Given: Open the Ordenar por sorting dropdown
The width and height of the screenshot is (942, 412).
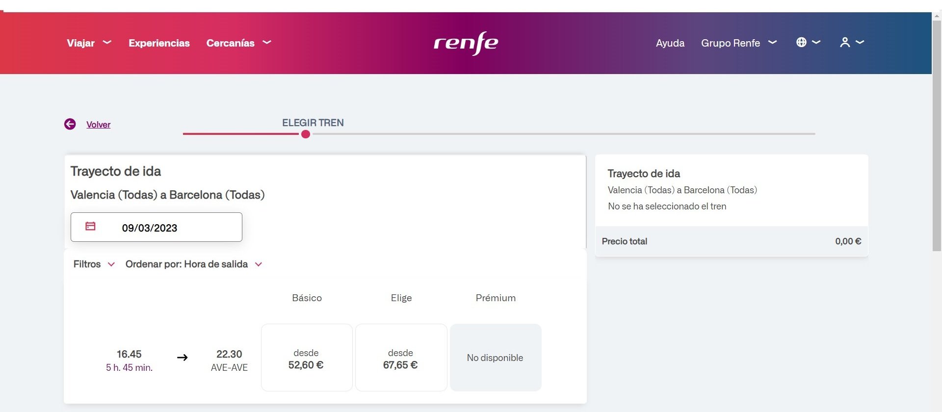Looking at the screenshot, I should pyautogui.click(x=194, y=264).
